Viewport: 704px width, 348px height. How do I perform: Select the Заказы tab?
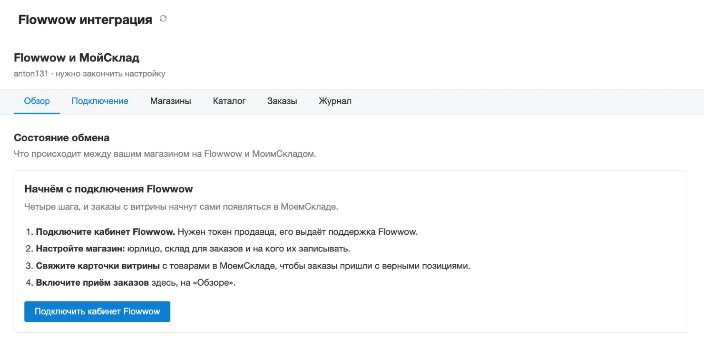pos(282,101)
